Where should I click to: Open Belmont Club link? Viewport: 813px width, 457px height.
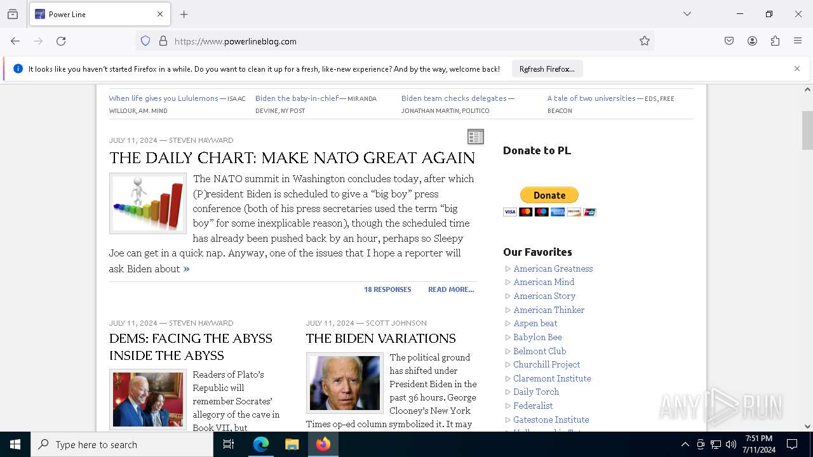click(540, 351)
